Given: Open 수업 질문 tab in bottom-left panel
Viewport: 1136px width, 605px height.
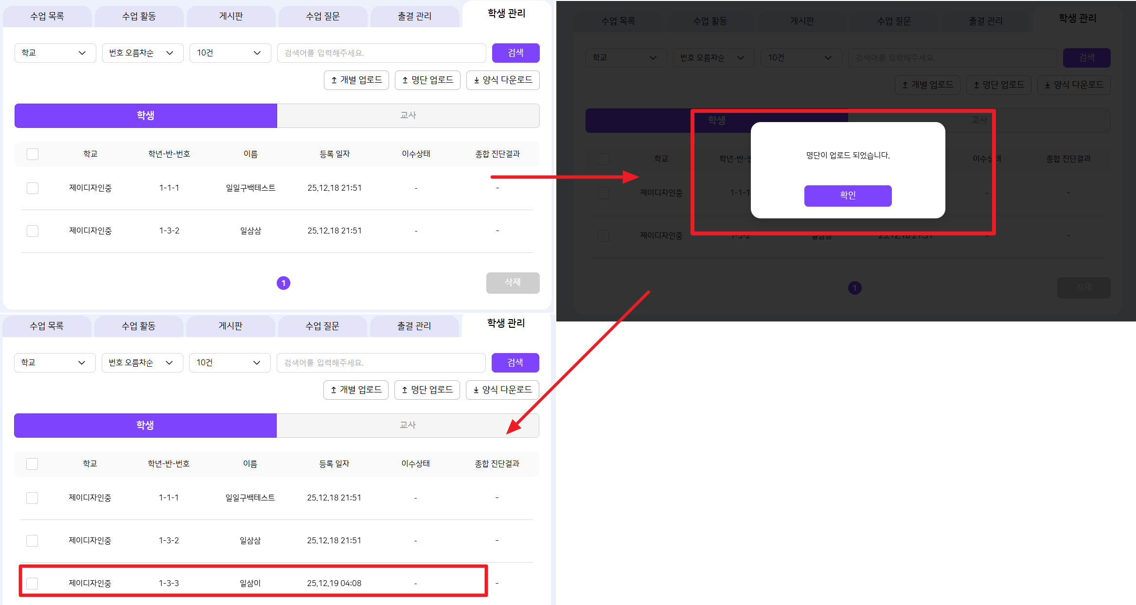Looking at the screenshot, I should pos(322,326).
